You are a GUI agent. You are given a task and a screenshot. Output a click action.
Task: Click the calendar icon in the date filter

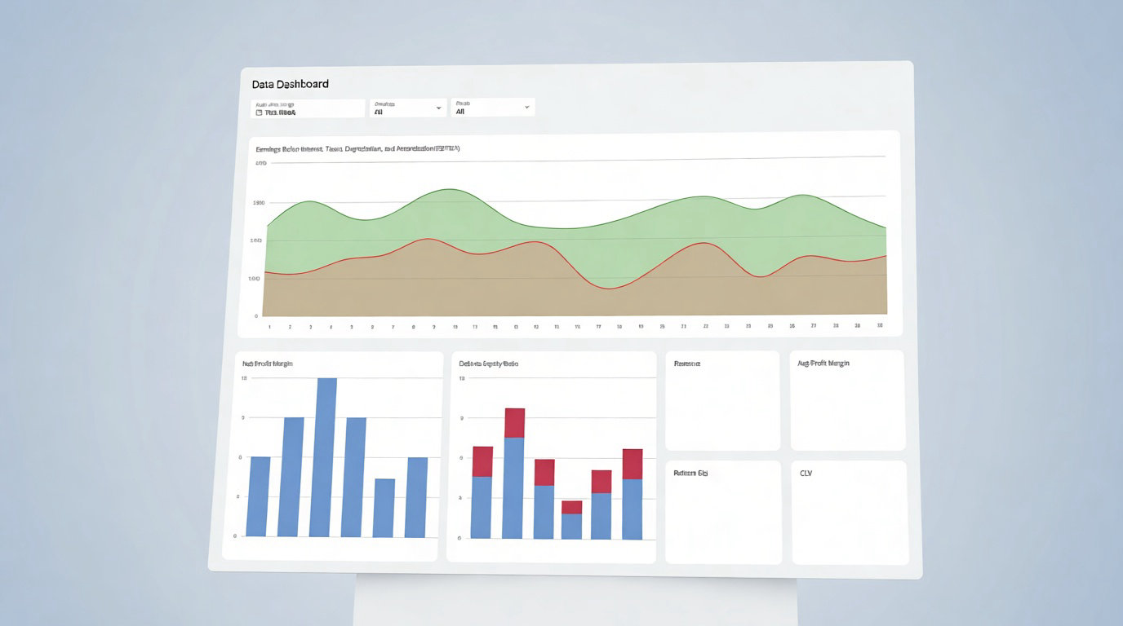(x=260, y=112)
